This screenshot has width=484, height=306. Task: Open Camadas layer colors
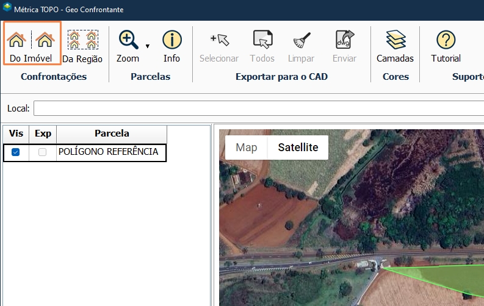[x=395, y=46]
